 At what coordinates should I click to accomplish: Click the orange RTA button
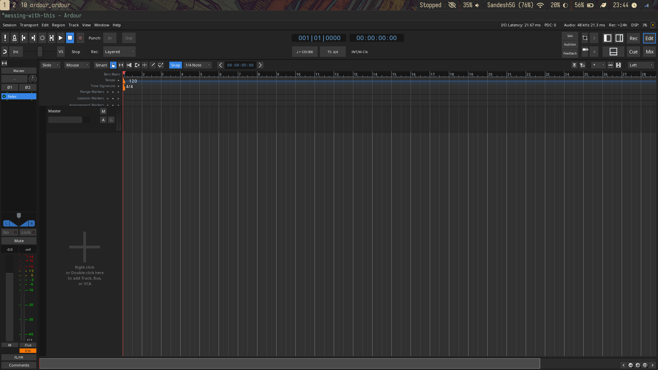(28, 351)
